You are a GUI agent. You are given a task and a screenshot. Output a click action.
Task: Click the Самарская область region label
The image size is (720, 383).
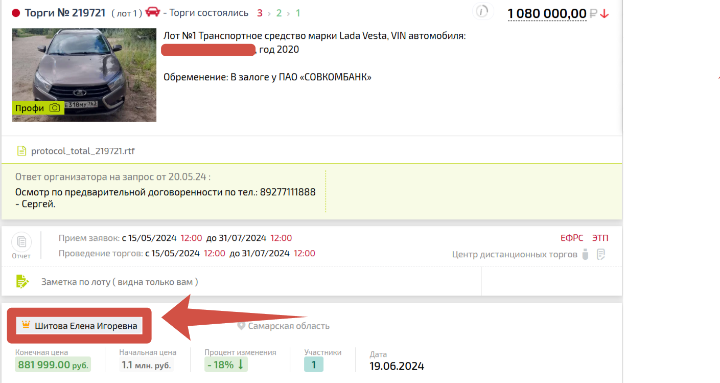click(289, 326)
